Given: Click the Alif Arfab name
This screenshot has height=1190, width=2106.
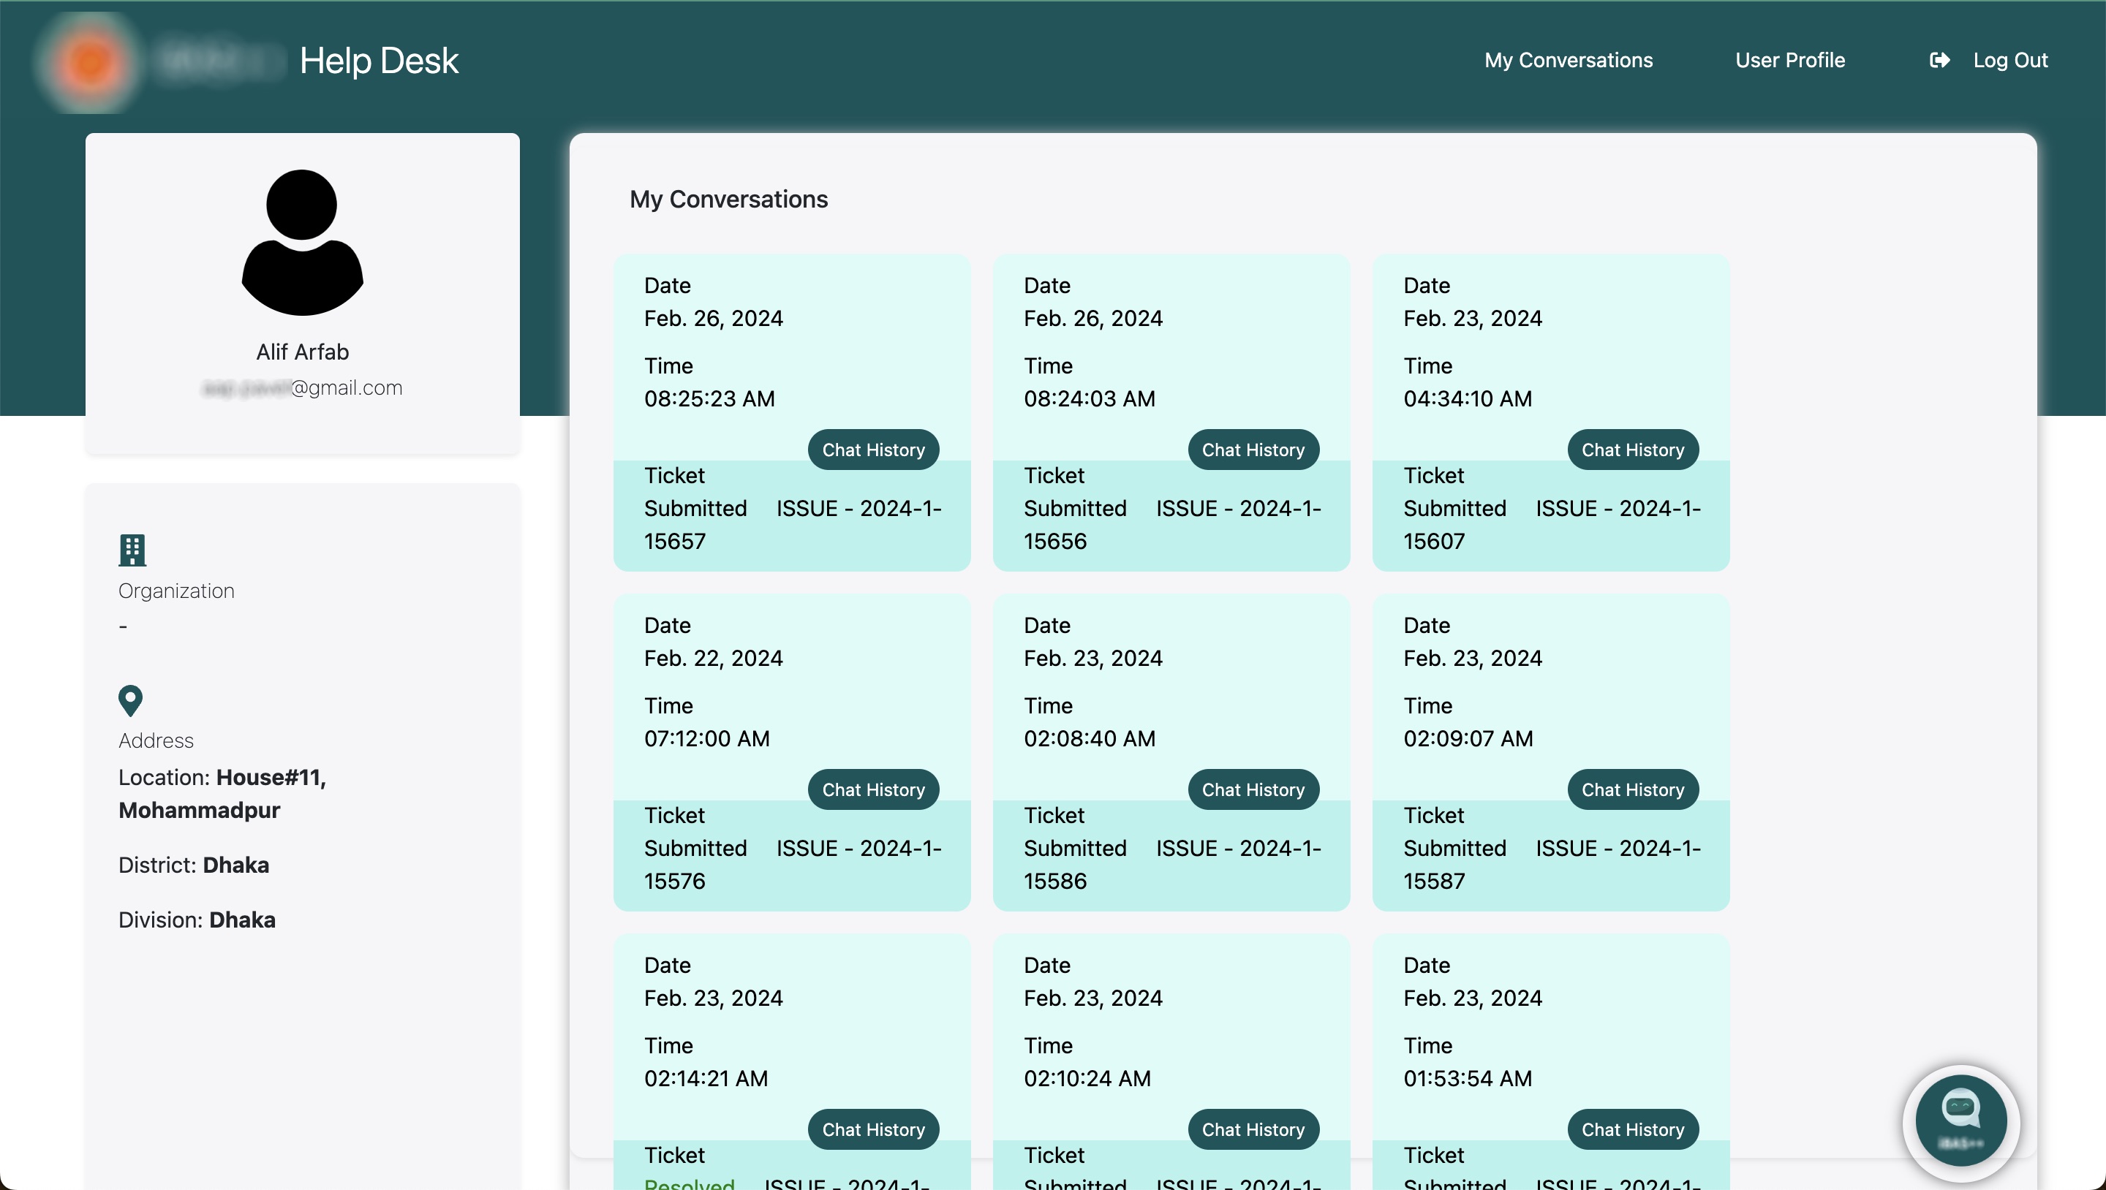Looking at the screenshot, I should 303,352.
